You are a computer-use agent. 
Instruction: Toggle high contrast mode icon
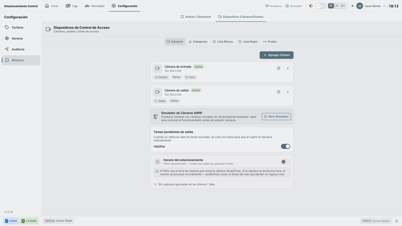311,6
